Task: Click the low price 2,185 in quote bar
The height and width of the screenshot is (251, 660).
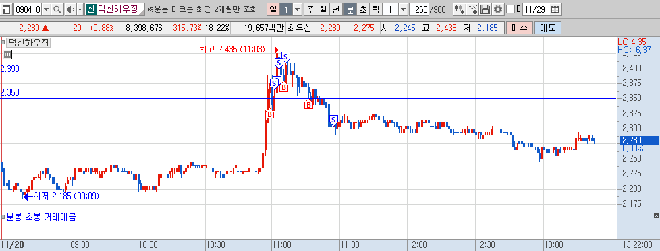Action: coord(487,28)
